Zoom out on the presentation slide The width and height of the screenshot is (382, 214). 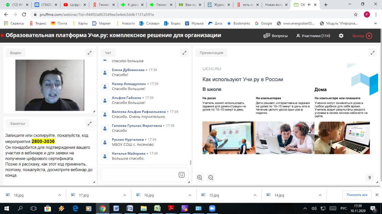(x=211, y=178)
